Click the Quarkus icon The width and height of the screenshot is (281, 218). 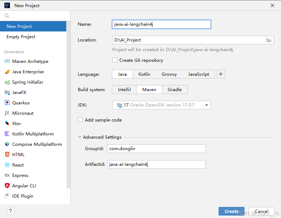point(7,103)
